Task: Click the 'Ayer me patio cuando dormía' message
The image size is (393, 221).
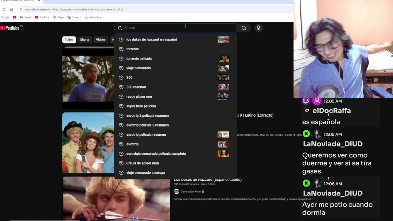Action: 337,208
